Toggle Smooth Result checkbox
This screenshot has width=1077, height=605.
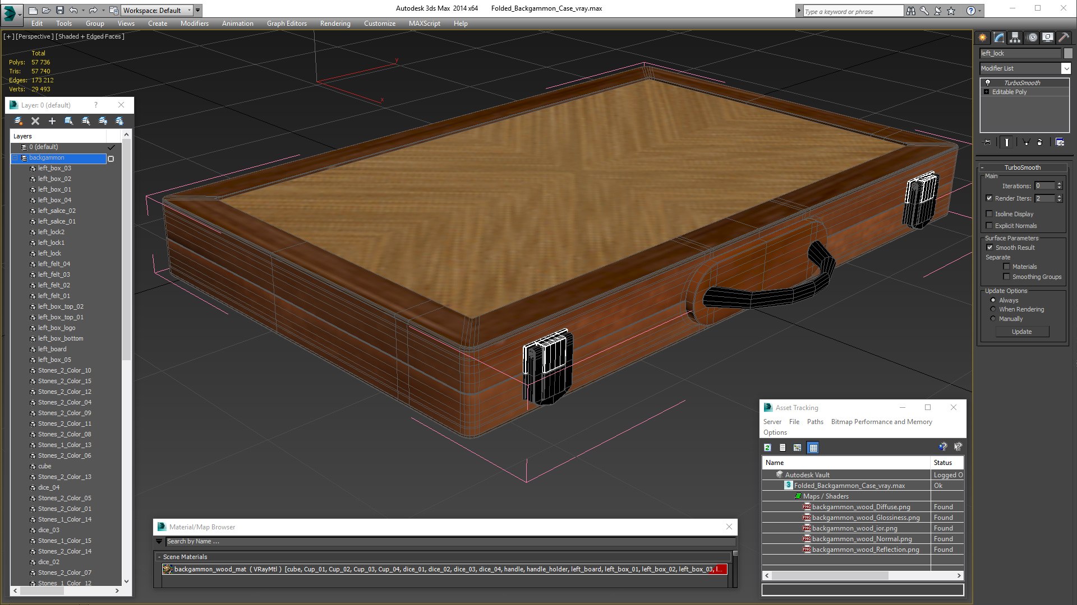point(989,248)
